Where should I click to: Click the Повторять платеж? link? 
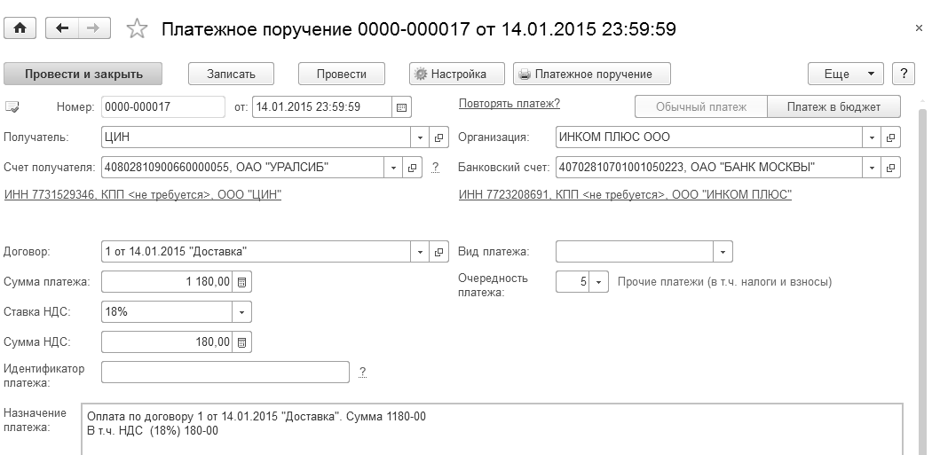pos(509,104)
